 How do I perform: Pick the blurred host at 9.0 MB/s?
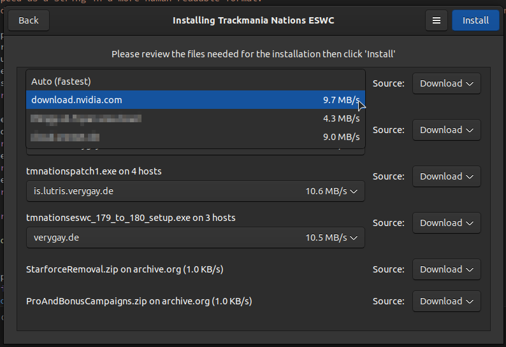(196, 137)
